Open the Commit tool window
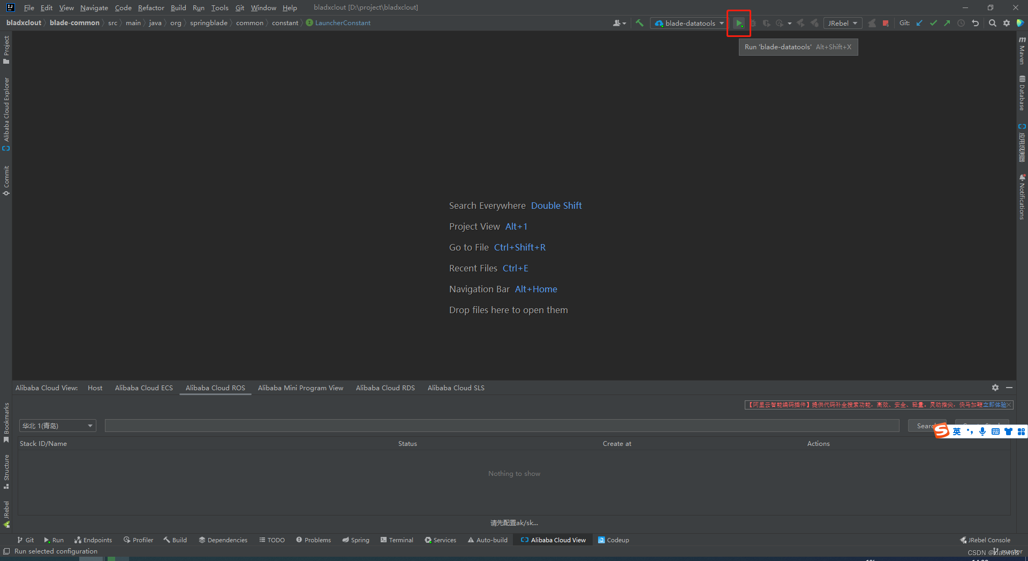 [x=6, y=180]
